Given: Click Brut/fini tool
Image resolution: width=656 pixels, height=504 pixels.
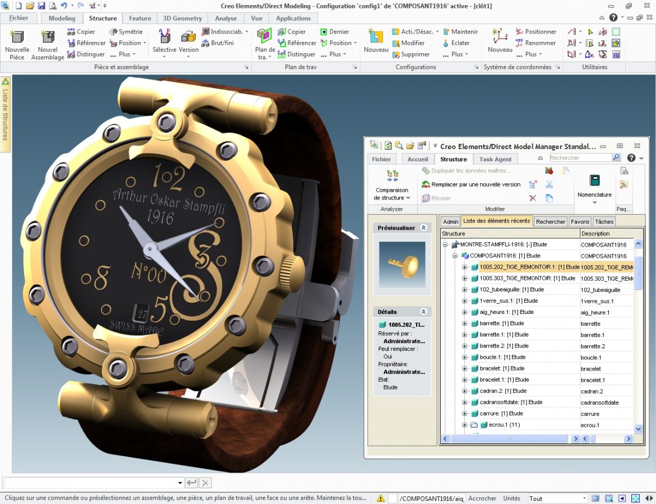Looking at the screenshot, I should [218, 43].
